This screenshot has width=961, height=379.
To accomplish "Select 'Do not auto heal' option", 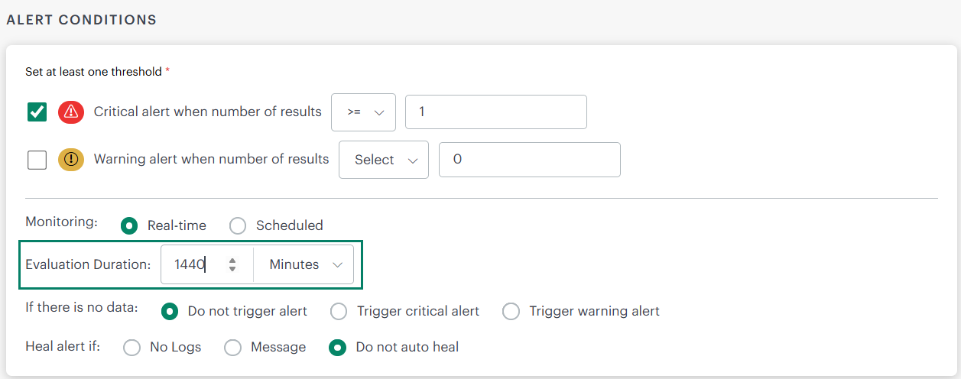I will [337, 348].
